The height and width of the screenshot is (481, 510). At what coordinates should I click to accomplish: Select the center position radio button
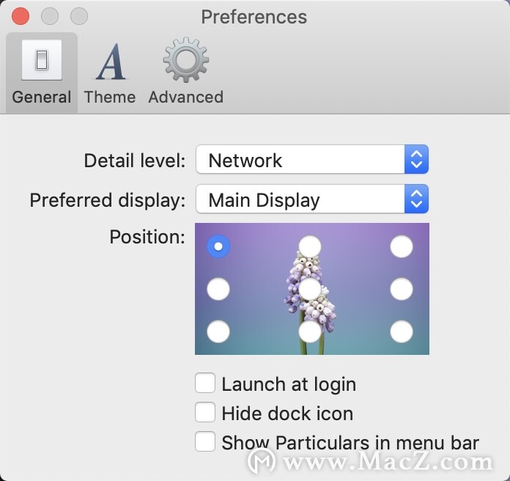310,289
